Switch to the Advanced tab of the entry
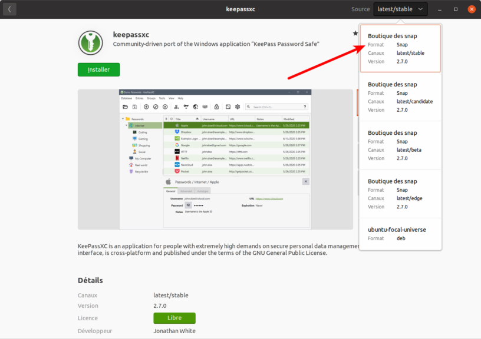This screenshot has height=339, width=481. click(x=186, y=191)
